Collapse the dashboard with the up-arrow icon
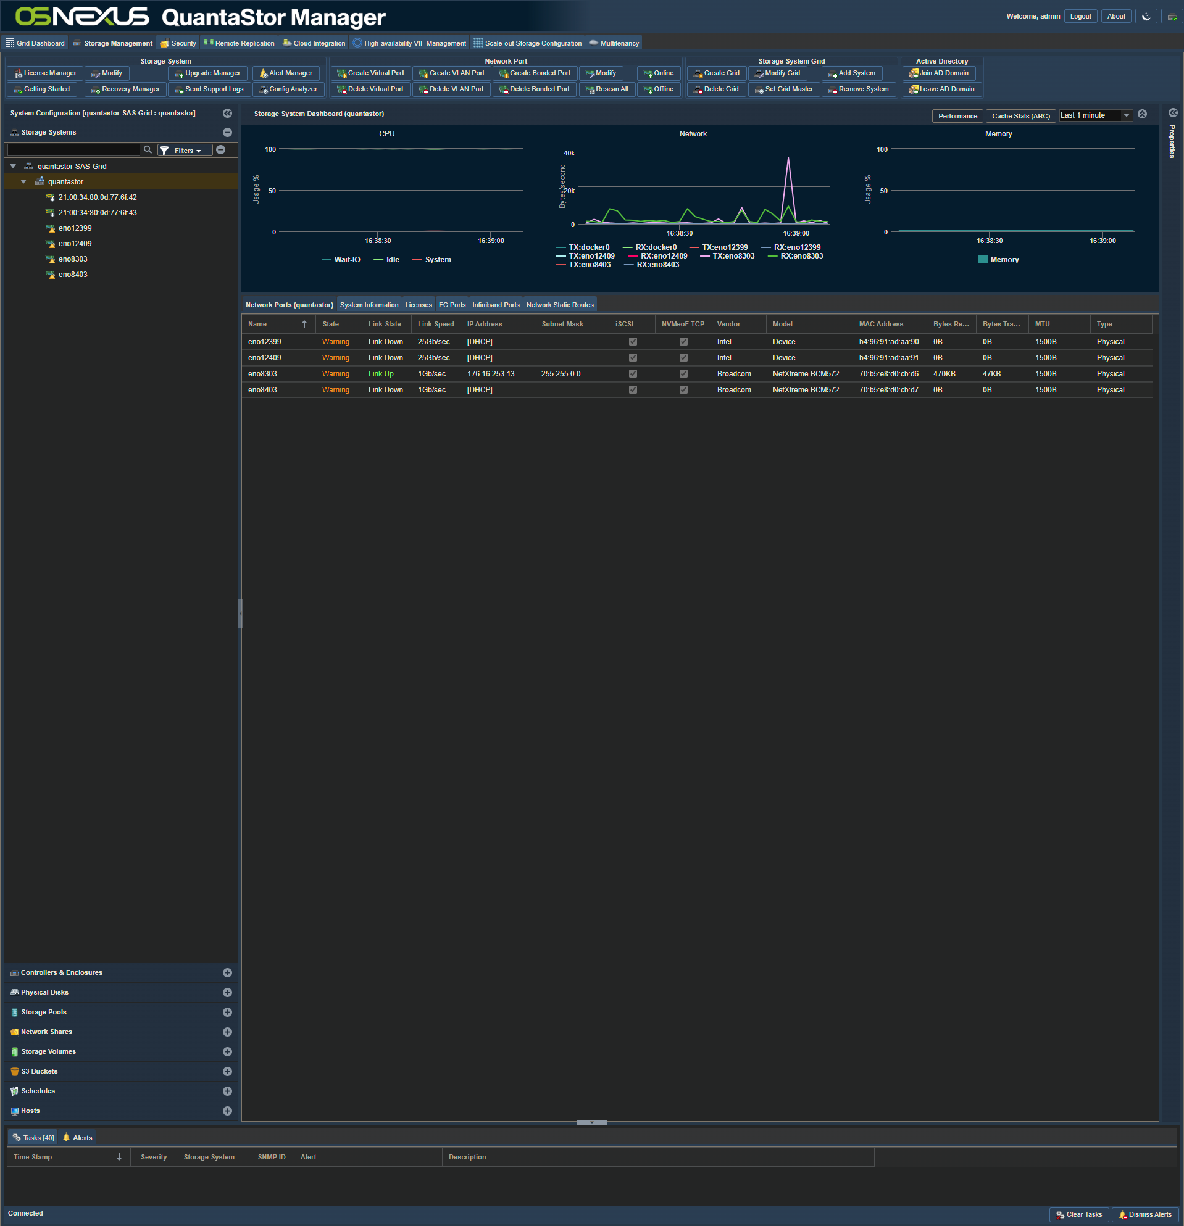This screenshot has height=1226, width=1184. tap(1142, 114)
